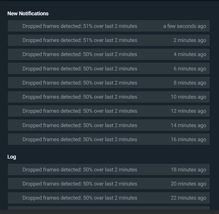
Task: Click the 'a few seconds ago' timestamp
Action: click(x=185, y=26)
